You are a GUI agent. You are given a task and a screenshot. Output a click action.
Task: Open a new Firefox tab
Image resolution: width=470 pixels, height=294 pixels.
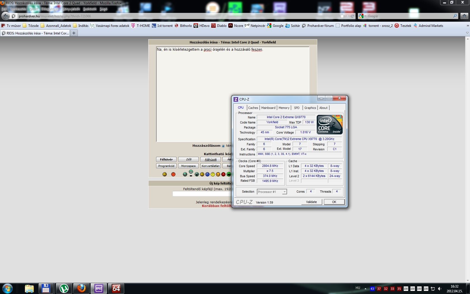(x=74, y=33)
